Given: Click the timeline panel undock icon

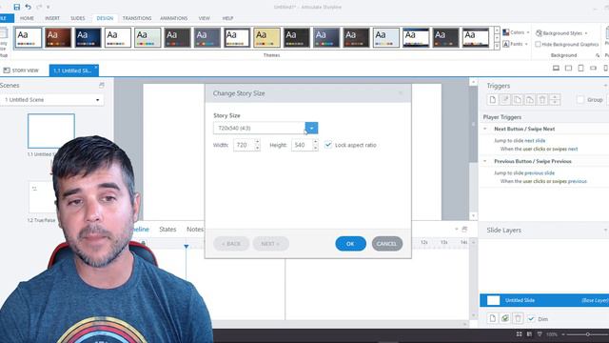Looking at the screenshot, I should pos(464,229).
